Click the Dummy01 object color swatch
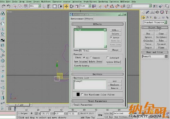 click(166, 56)
